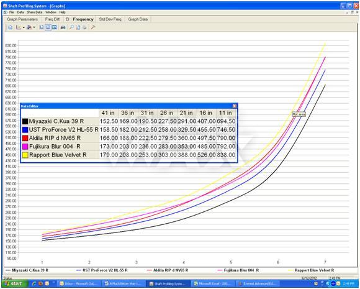Click the picture export toolbar icon
The width and height of the screenshot is (360, 289).
click(55, 27)
